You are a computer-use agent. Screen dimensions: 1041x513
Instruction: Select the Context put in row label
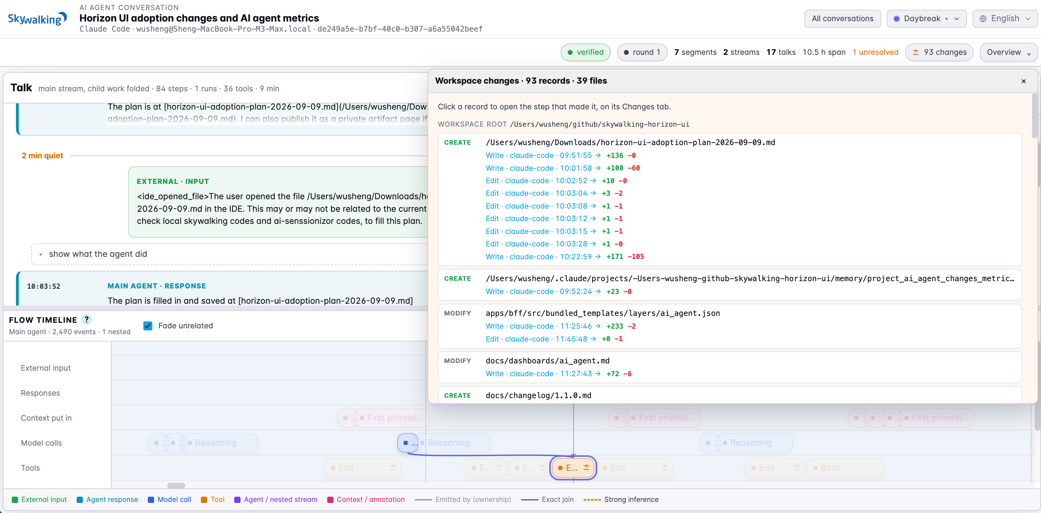coord(46,418)
